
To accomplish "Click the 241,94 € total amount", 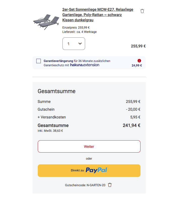I will click(x=131, y=125).
